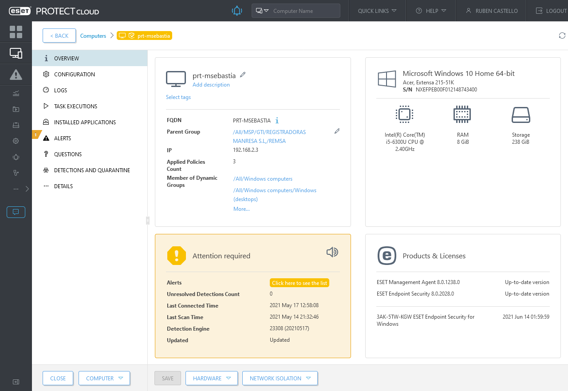Click FQDN info icon next to PRT-MSEBASTIA
This screenshot has width=568, height=391.
pyautogui.click(x=277, y=120)
